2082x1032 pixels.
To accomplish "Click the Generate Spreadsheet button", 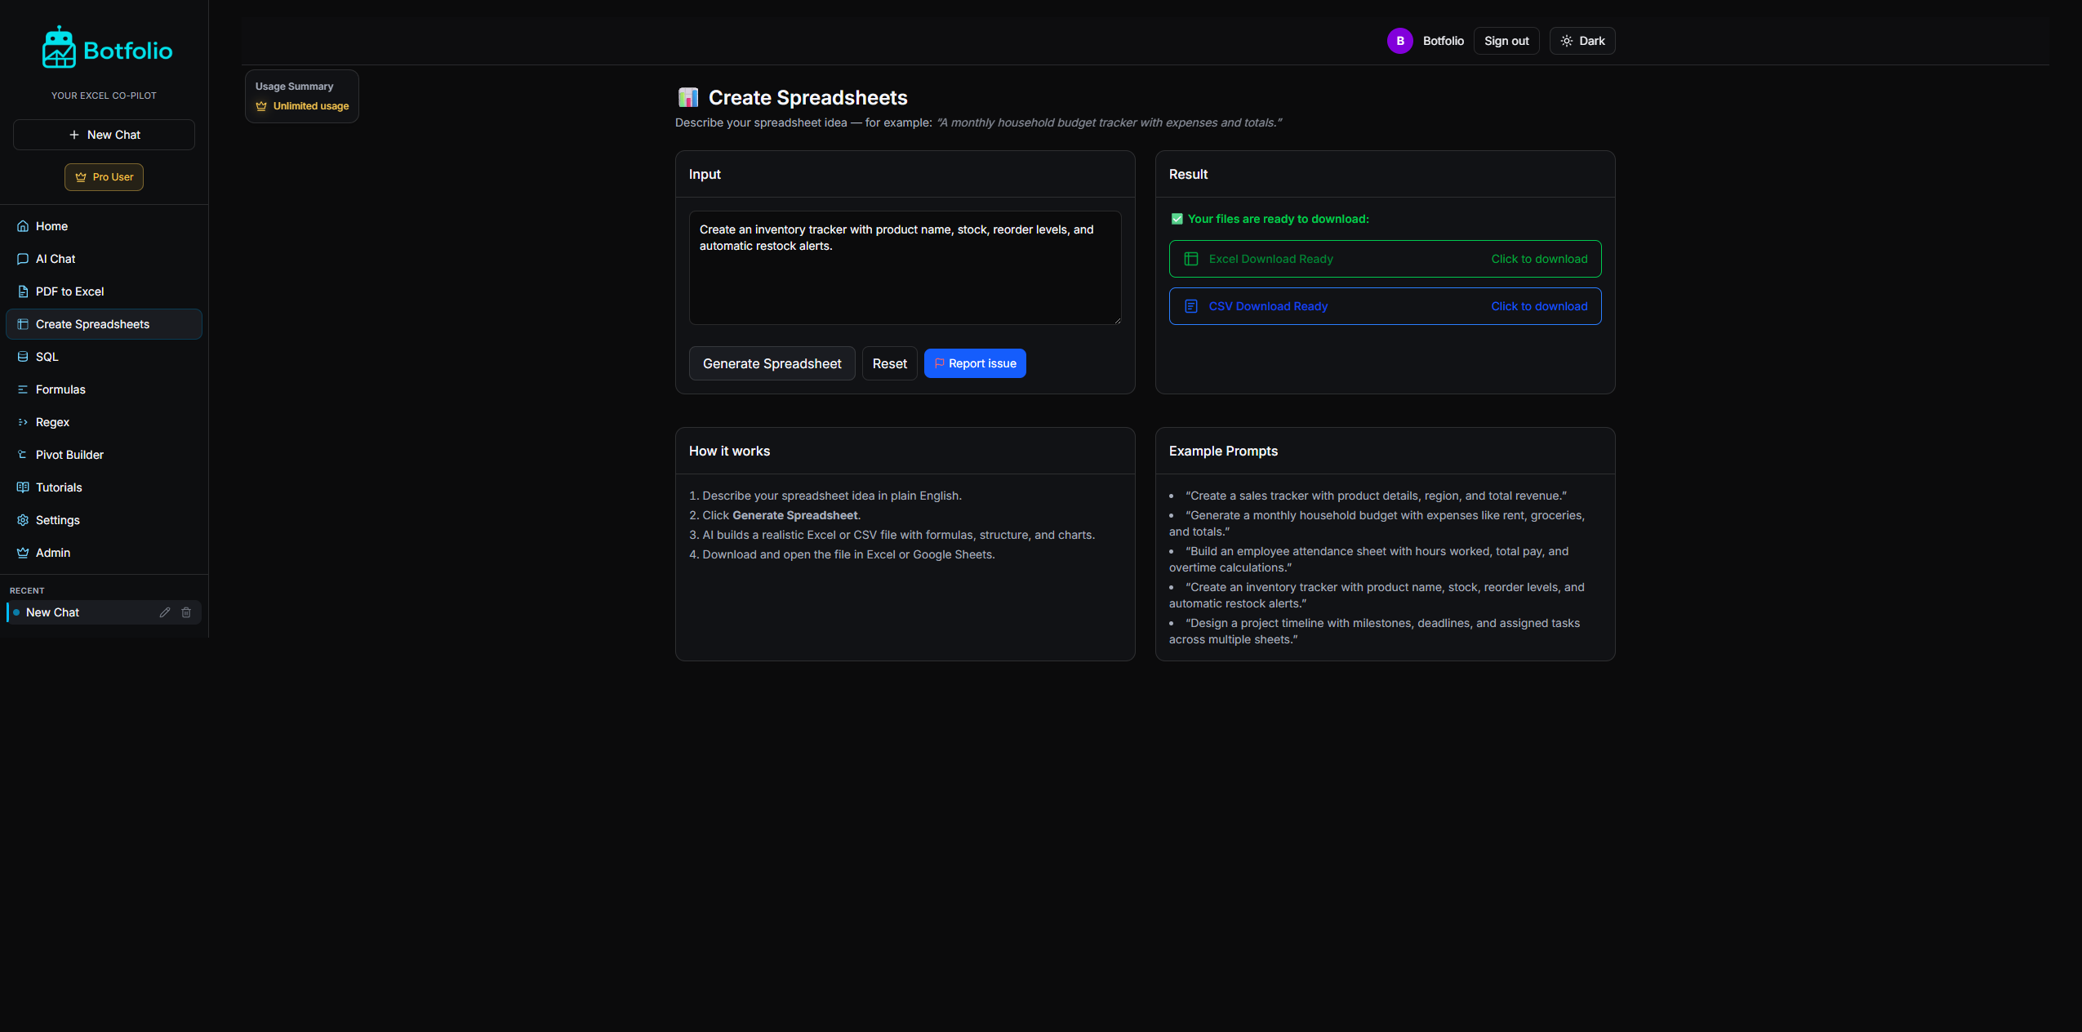I will click(772, 363).
